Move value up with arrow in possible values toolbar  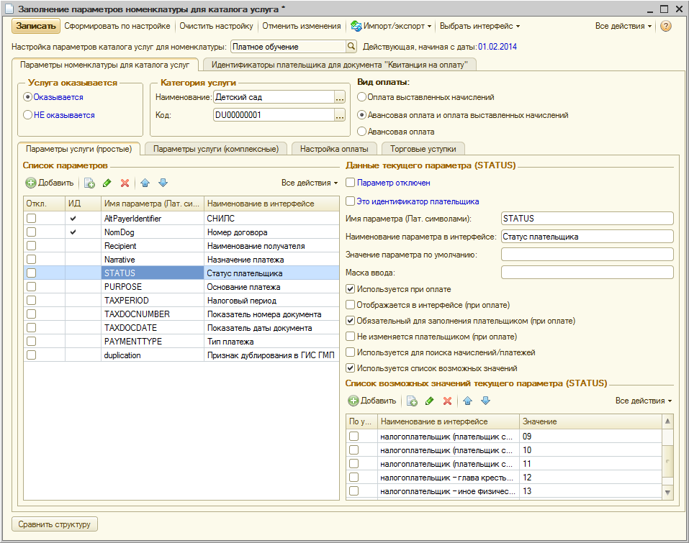point(467,401)
